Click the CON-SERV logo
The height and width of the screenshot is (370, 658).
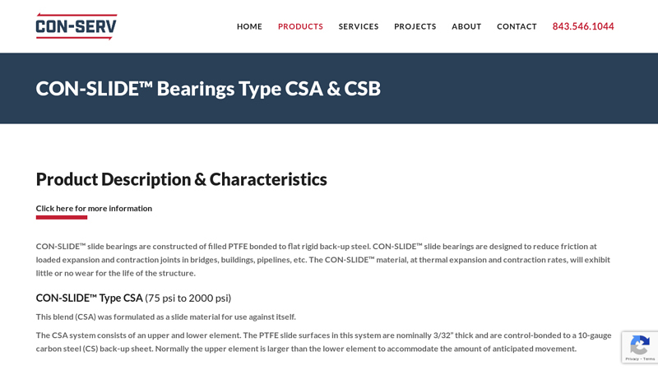(76, 26)
